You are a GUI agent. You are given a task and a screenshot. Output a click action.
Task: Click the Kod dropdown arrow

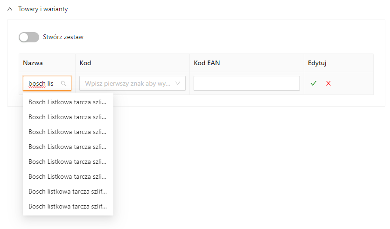coord(179,83)
